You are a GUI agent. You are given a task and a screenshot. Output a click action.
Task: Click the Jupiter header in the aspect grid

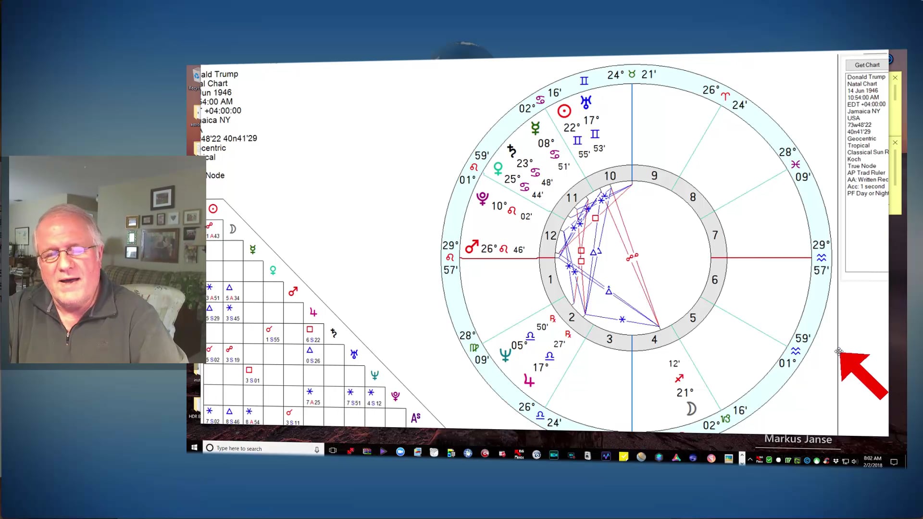pyautogui.click(x=313, y=312)
